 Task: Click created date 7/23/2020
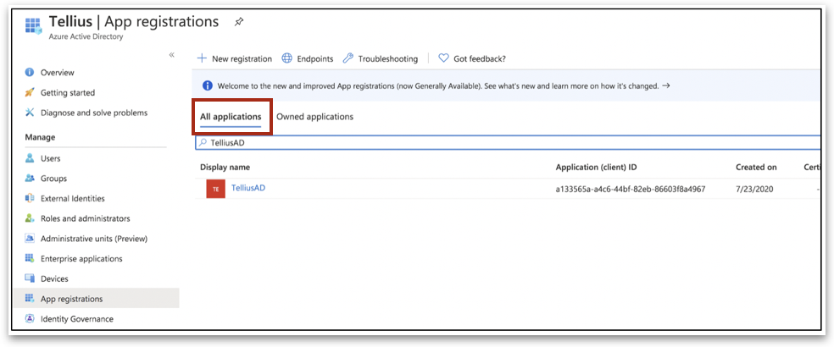point(754,189)
